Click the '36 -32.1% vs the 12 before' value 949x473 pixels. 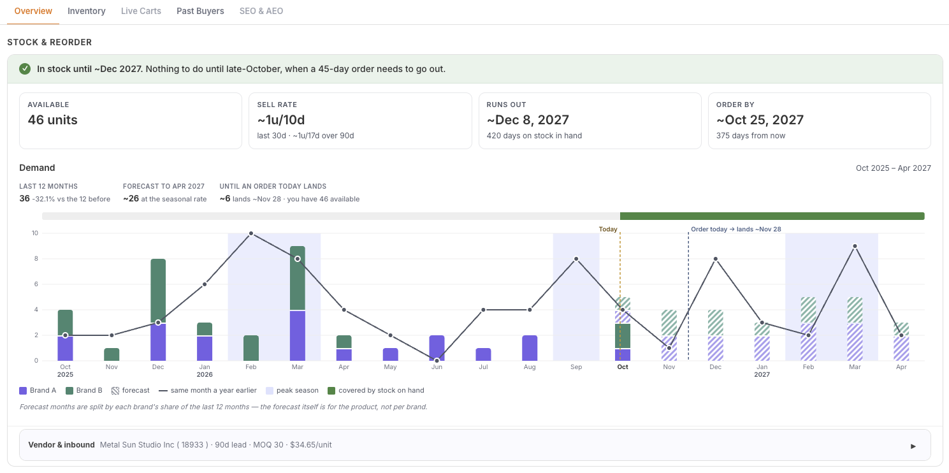coord(65,199)
